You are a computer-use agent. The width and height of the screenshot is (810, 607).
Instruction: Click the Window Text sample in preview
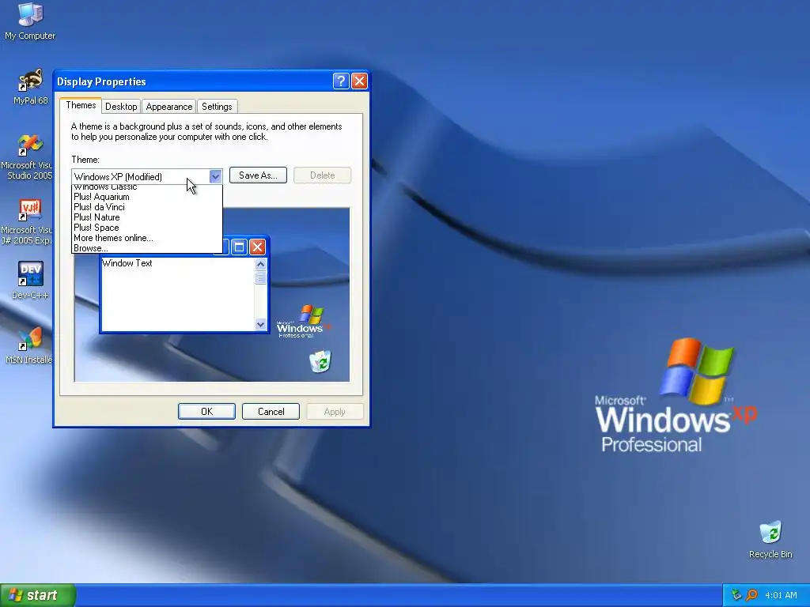click(x=127, y=263)
